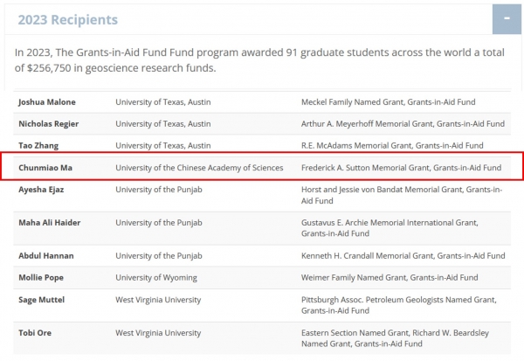Select Nicholas Regier recipient name
Viewport: 524px width, 361px height.
pos(48,124)
